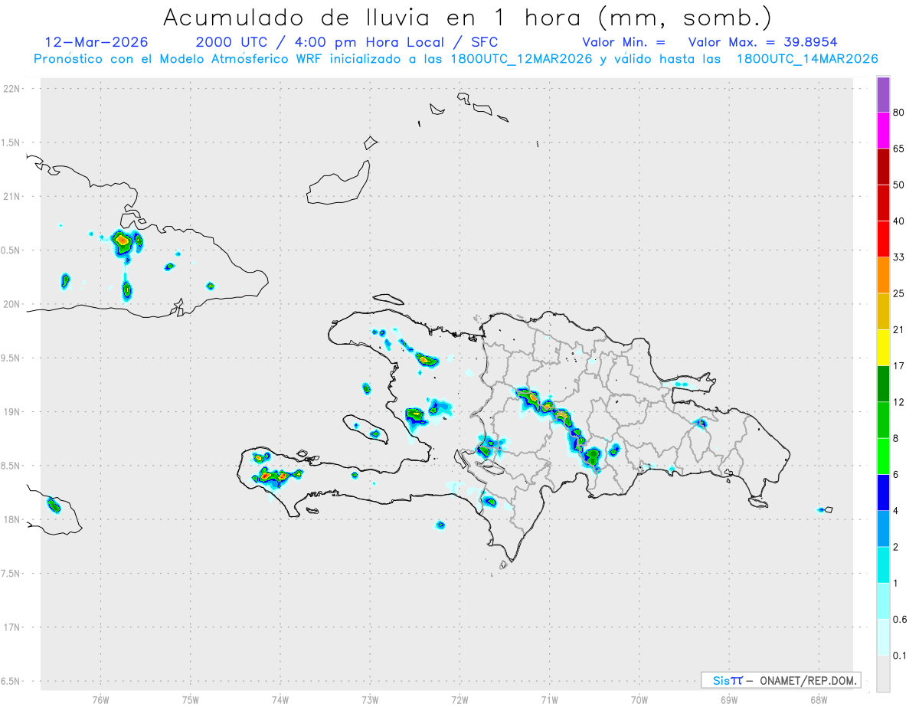Click the longitude label '73W'
919x710 pixels.
point(370,700)
